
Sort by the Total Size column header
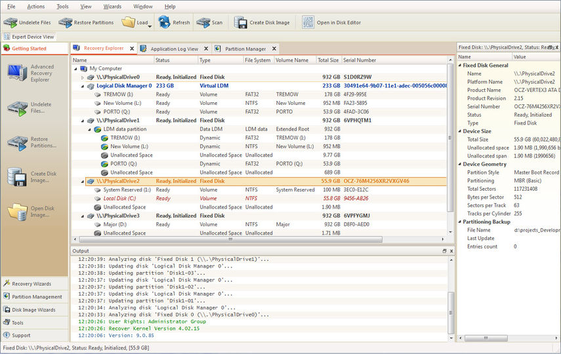[328, 60]
